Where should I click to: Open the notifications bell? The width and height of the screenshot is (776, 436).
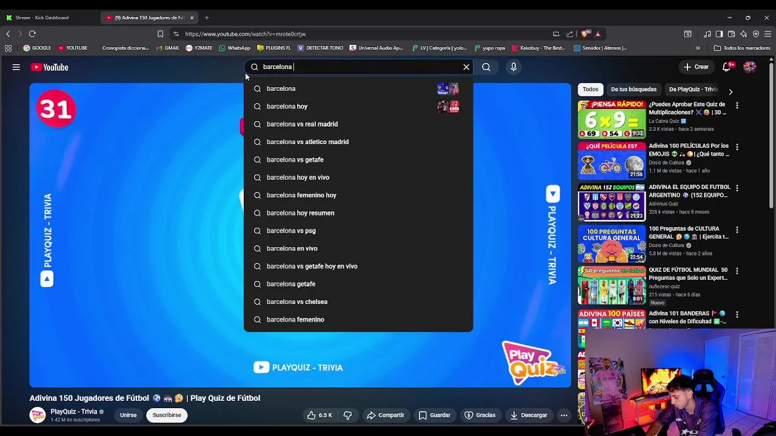tap(727, 67)
